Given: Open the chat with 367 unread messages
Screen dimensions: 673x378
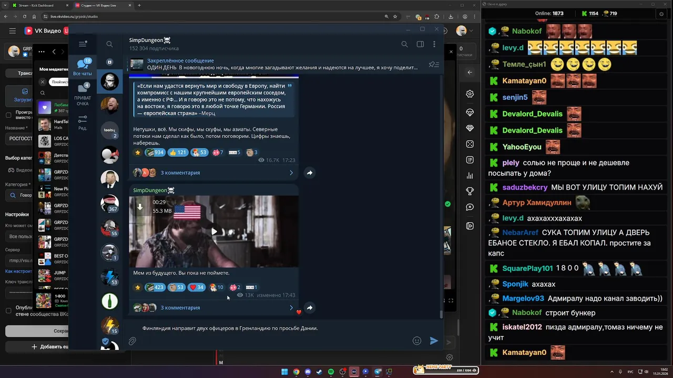Looking at the screenshot, I should click(110, 203).
